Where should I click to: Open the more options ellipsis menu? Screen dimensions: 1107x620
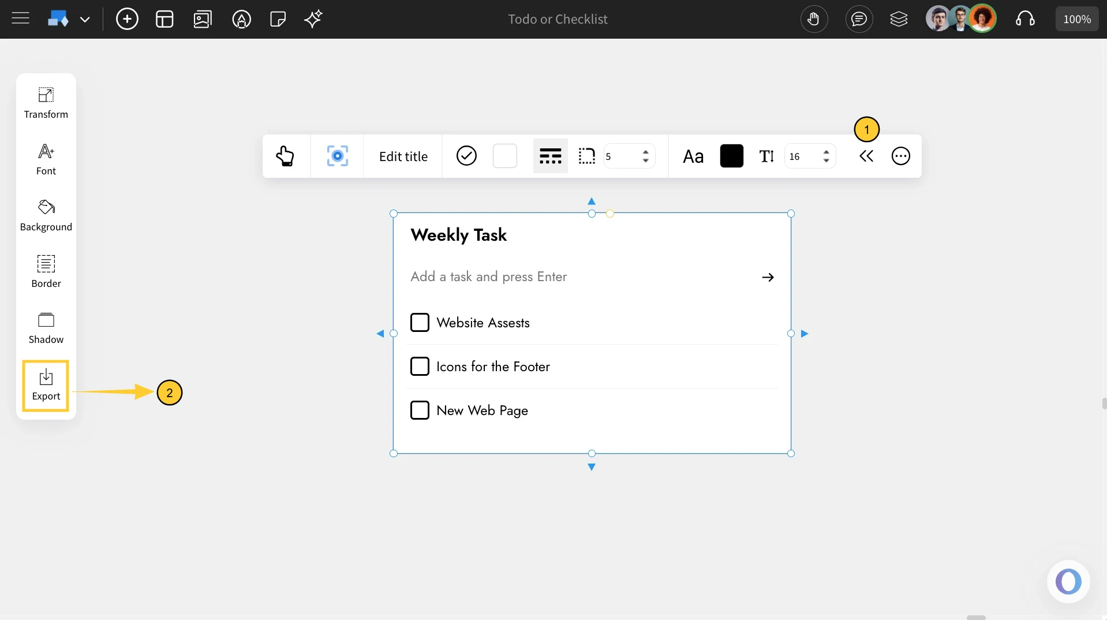click(x=900, y=156)
